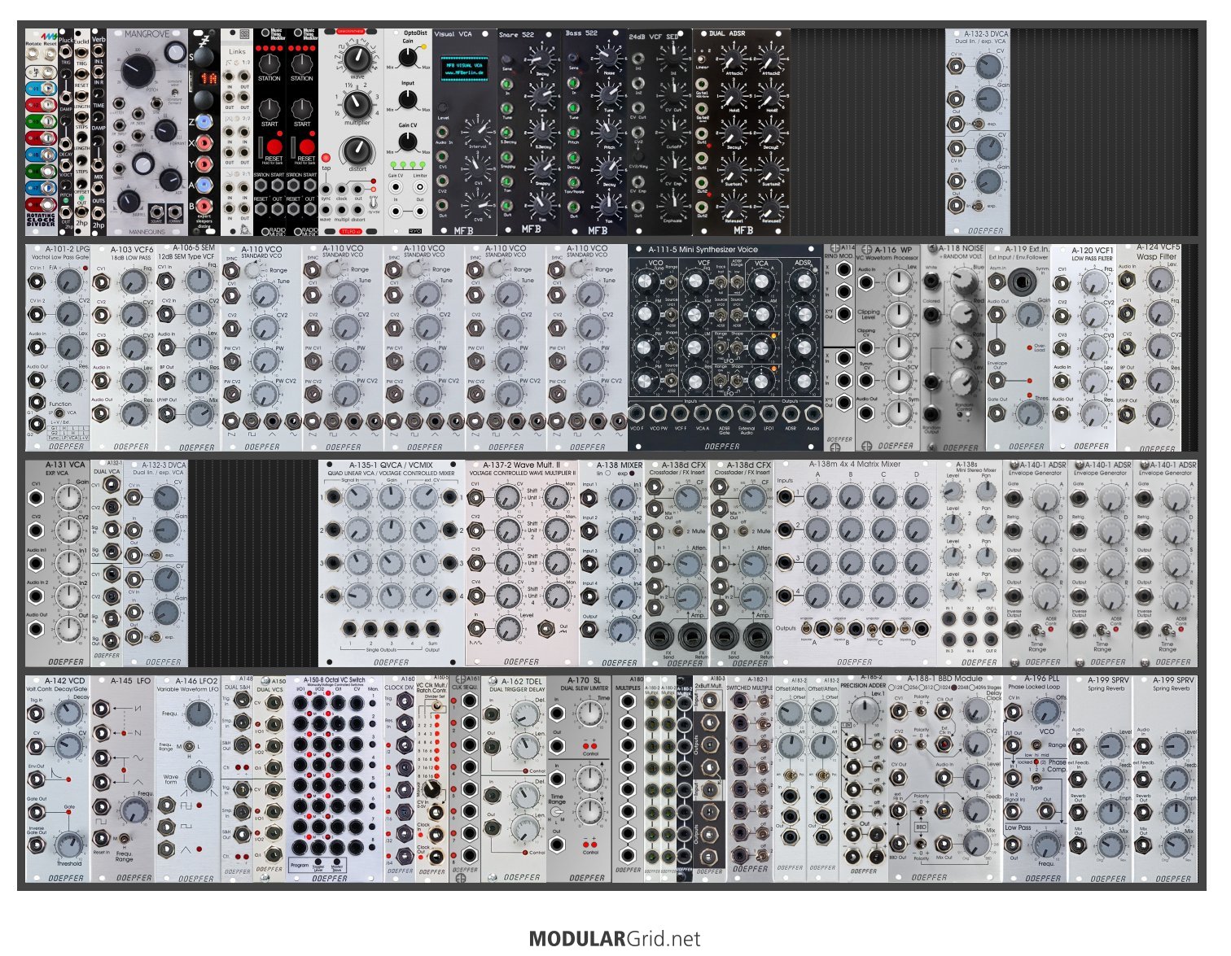Adjust the Level knob on A-137-2 Wave Mult
Viewport: 1231px width, 956px height.
point(508,628)
